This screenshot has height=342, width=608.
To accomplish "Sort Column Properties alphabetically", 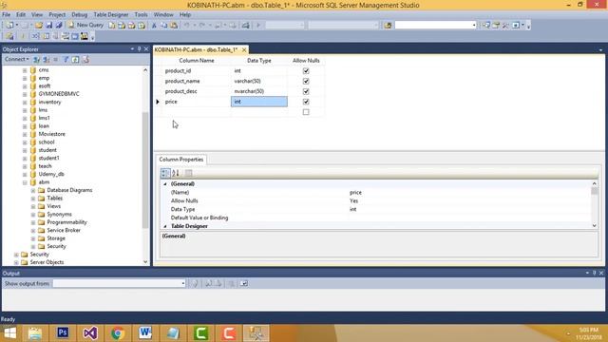I will point(176,173).
